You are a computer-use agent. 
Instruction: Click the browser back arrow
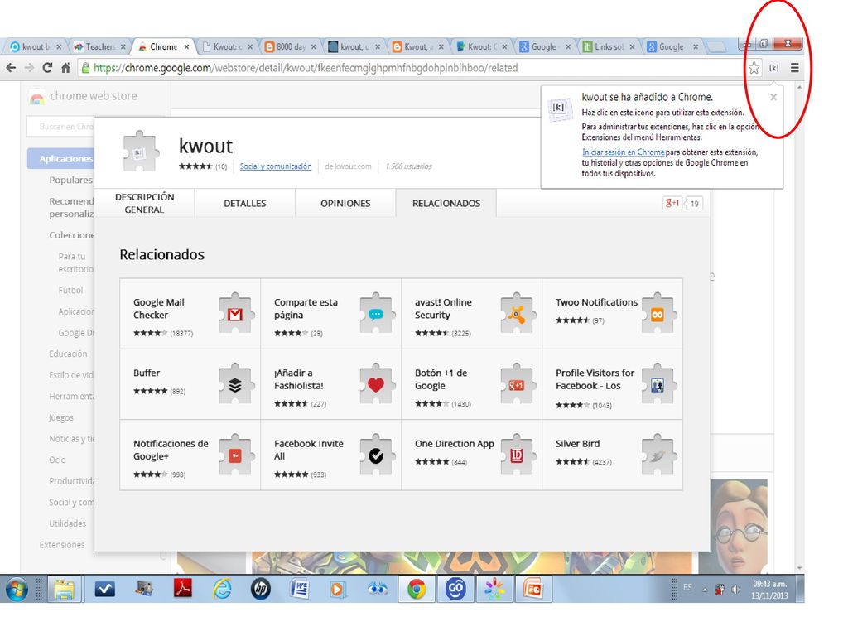(x=11, y=68)
